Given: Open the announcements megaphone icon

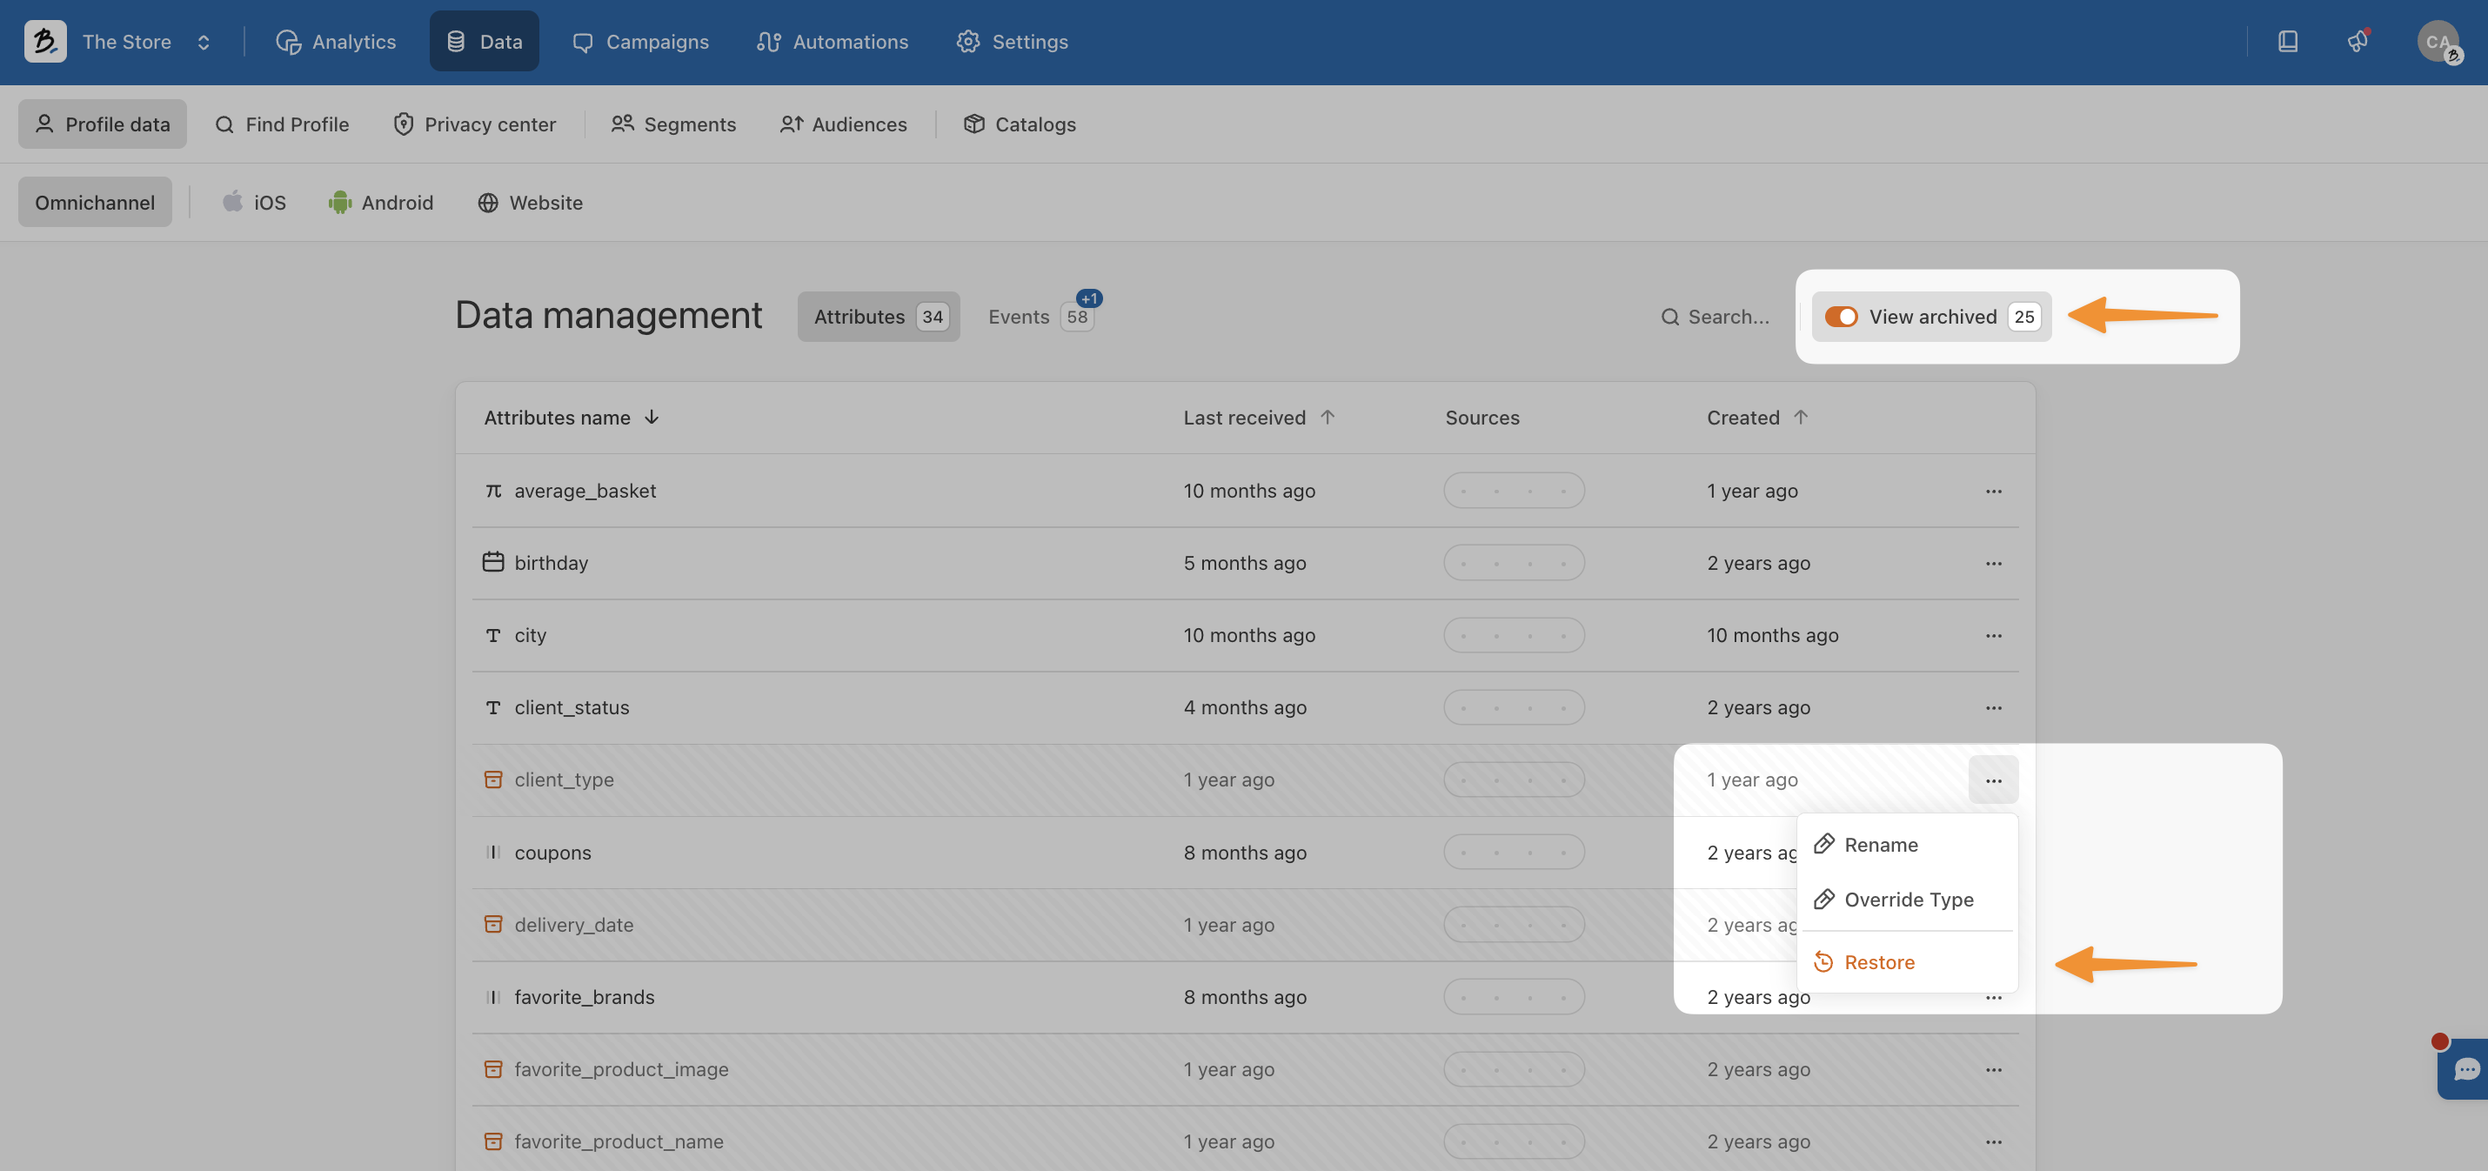Looking at the screenshot, I should pos(2358,42).
